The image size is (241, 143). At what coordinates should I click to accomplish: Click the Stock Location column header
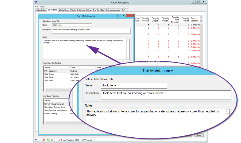(195, 20)
